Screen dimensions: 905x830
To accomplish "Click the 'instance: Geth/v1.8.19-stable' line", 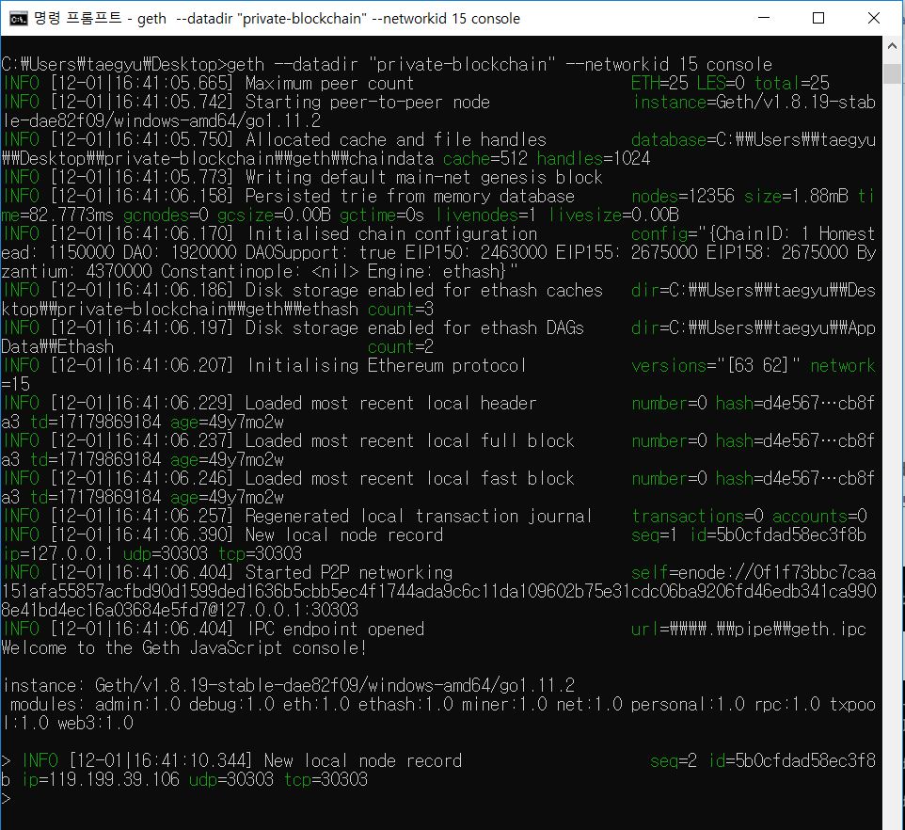I will (x=289, y=685).
